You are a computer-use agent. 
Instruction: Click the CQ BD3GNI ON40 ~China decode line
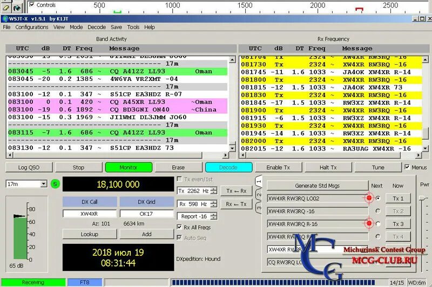(x=118, y=110)
